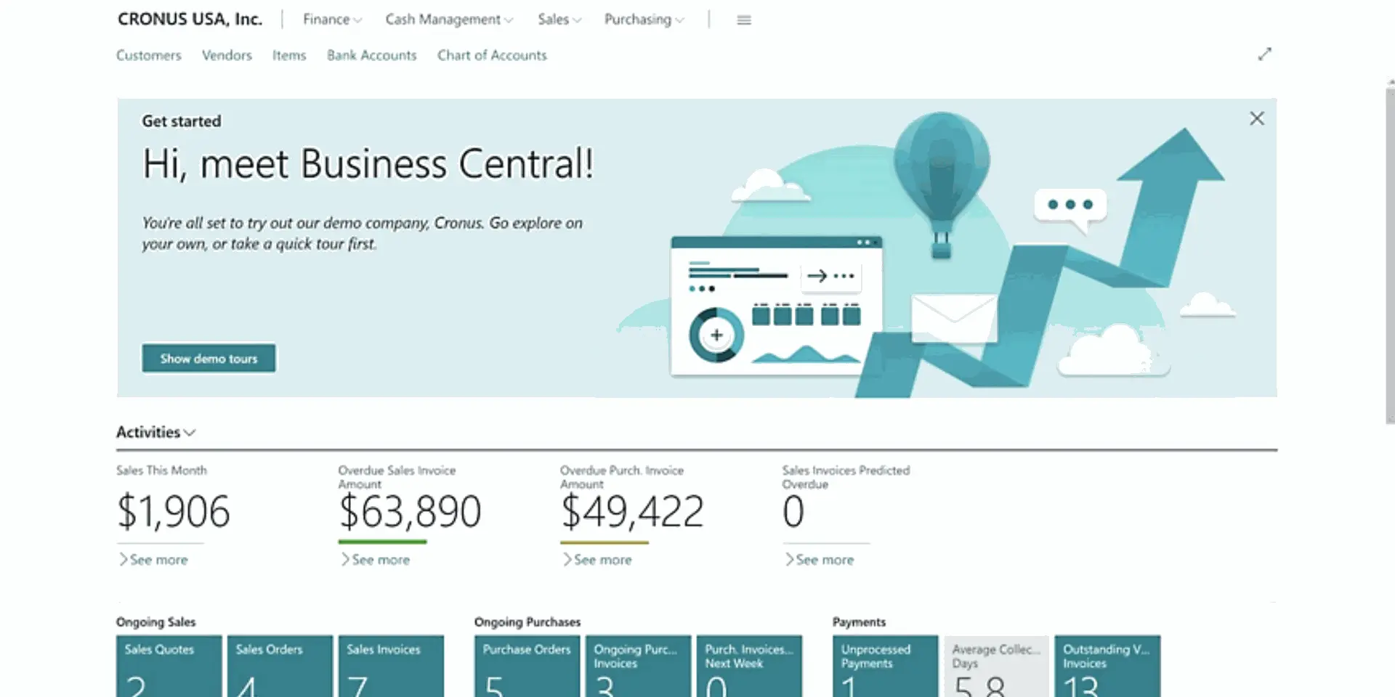Open the hamburger menu icon in navigation bar
This screenshot has width=1395, height=697.
pyautogui.click(x=743, y=20)
